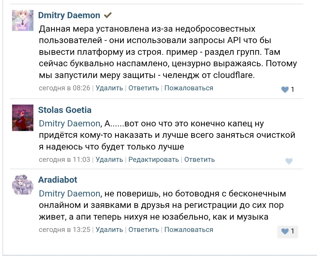Delete Stolas Goetia's comment via Удалить
Image resolution: width=317 pixels, height=256 pixels.
tap(109, 160)
